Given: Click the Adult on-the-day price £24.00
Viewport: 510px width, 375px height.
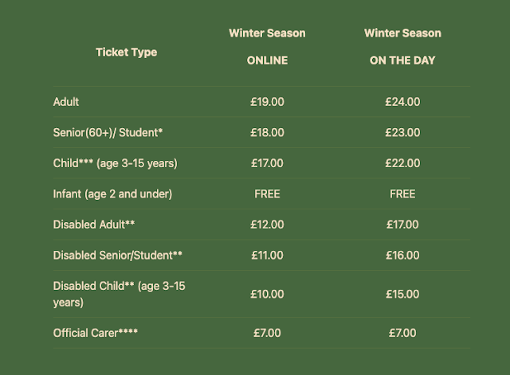Looking at the screenshot, I should 402,102.
